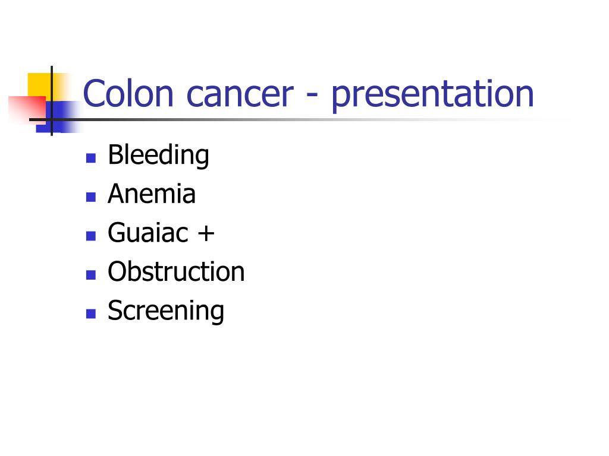Click the plus sign after Guaiac
The image size is (609, 456).
pyautogui.click(x=206, y=233)
